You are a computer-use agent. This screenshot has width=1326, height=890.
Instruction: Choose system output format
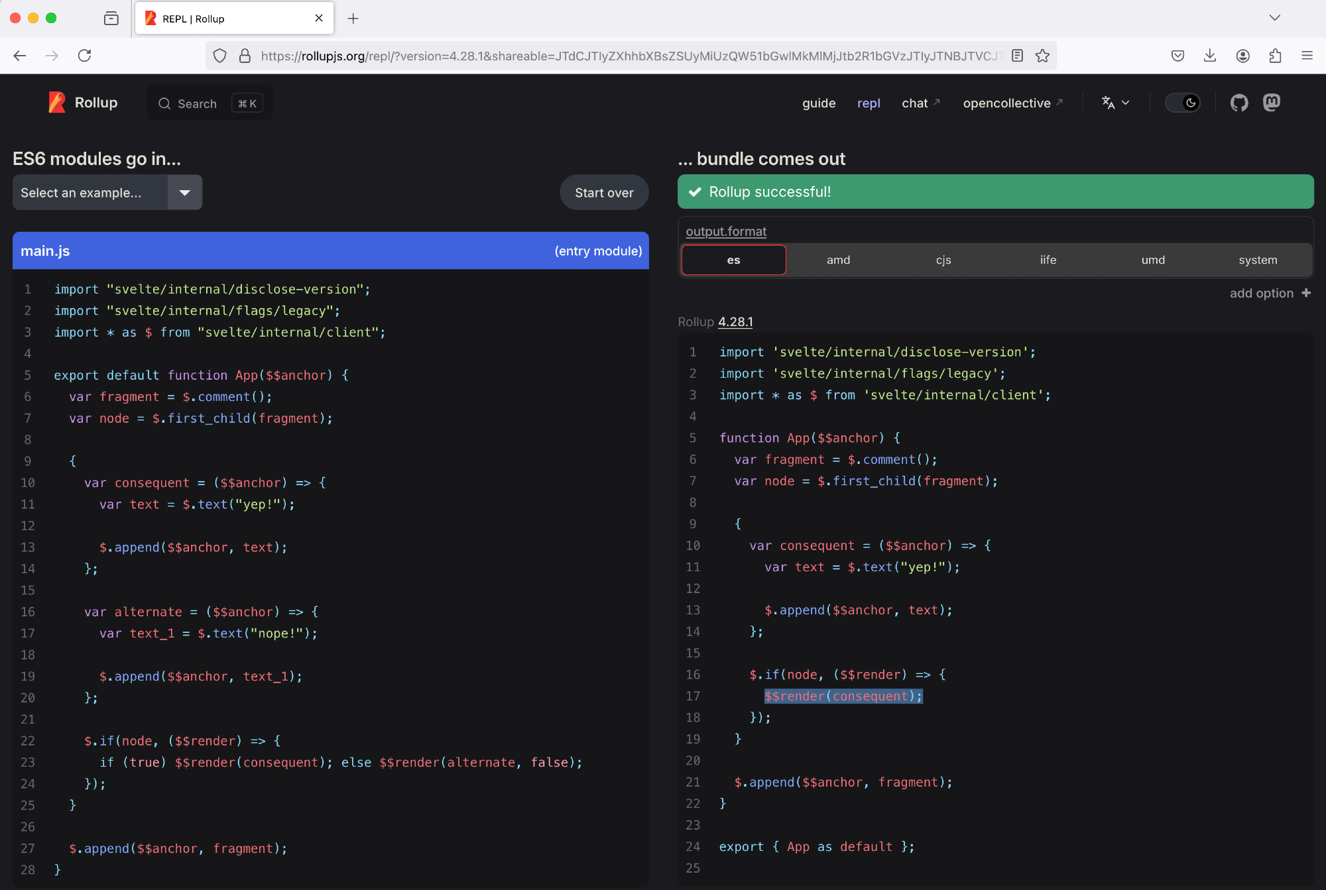[x=1257, y=260]
